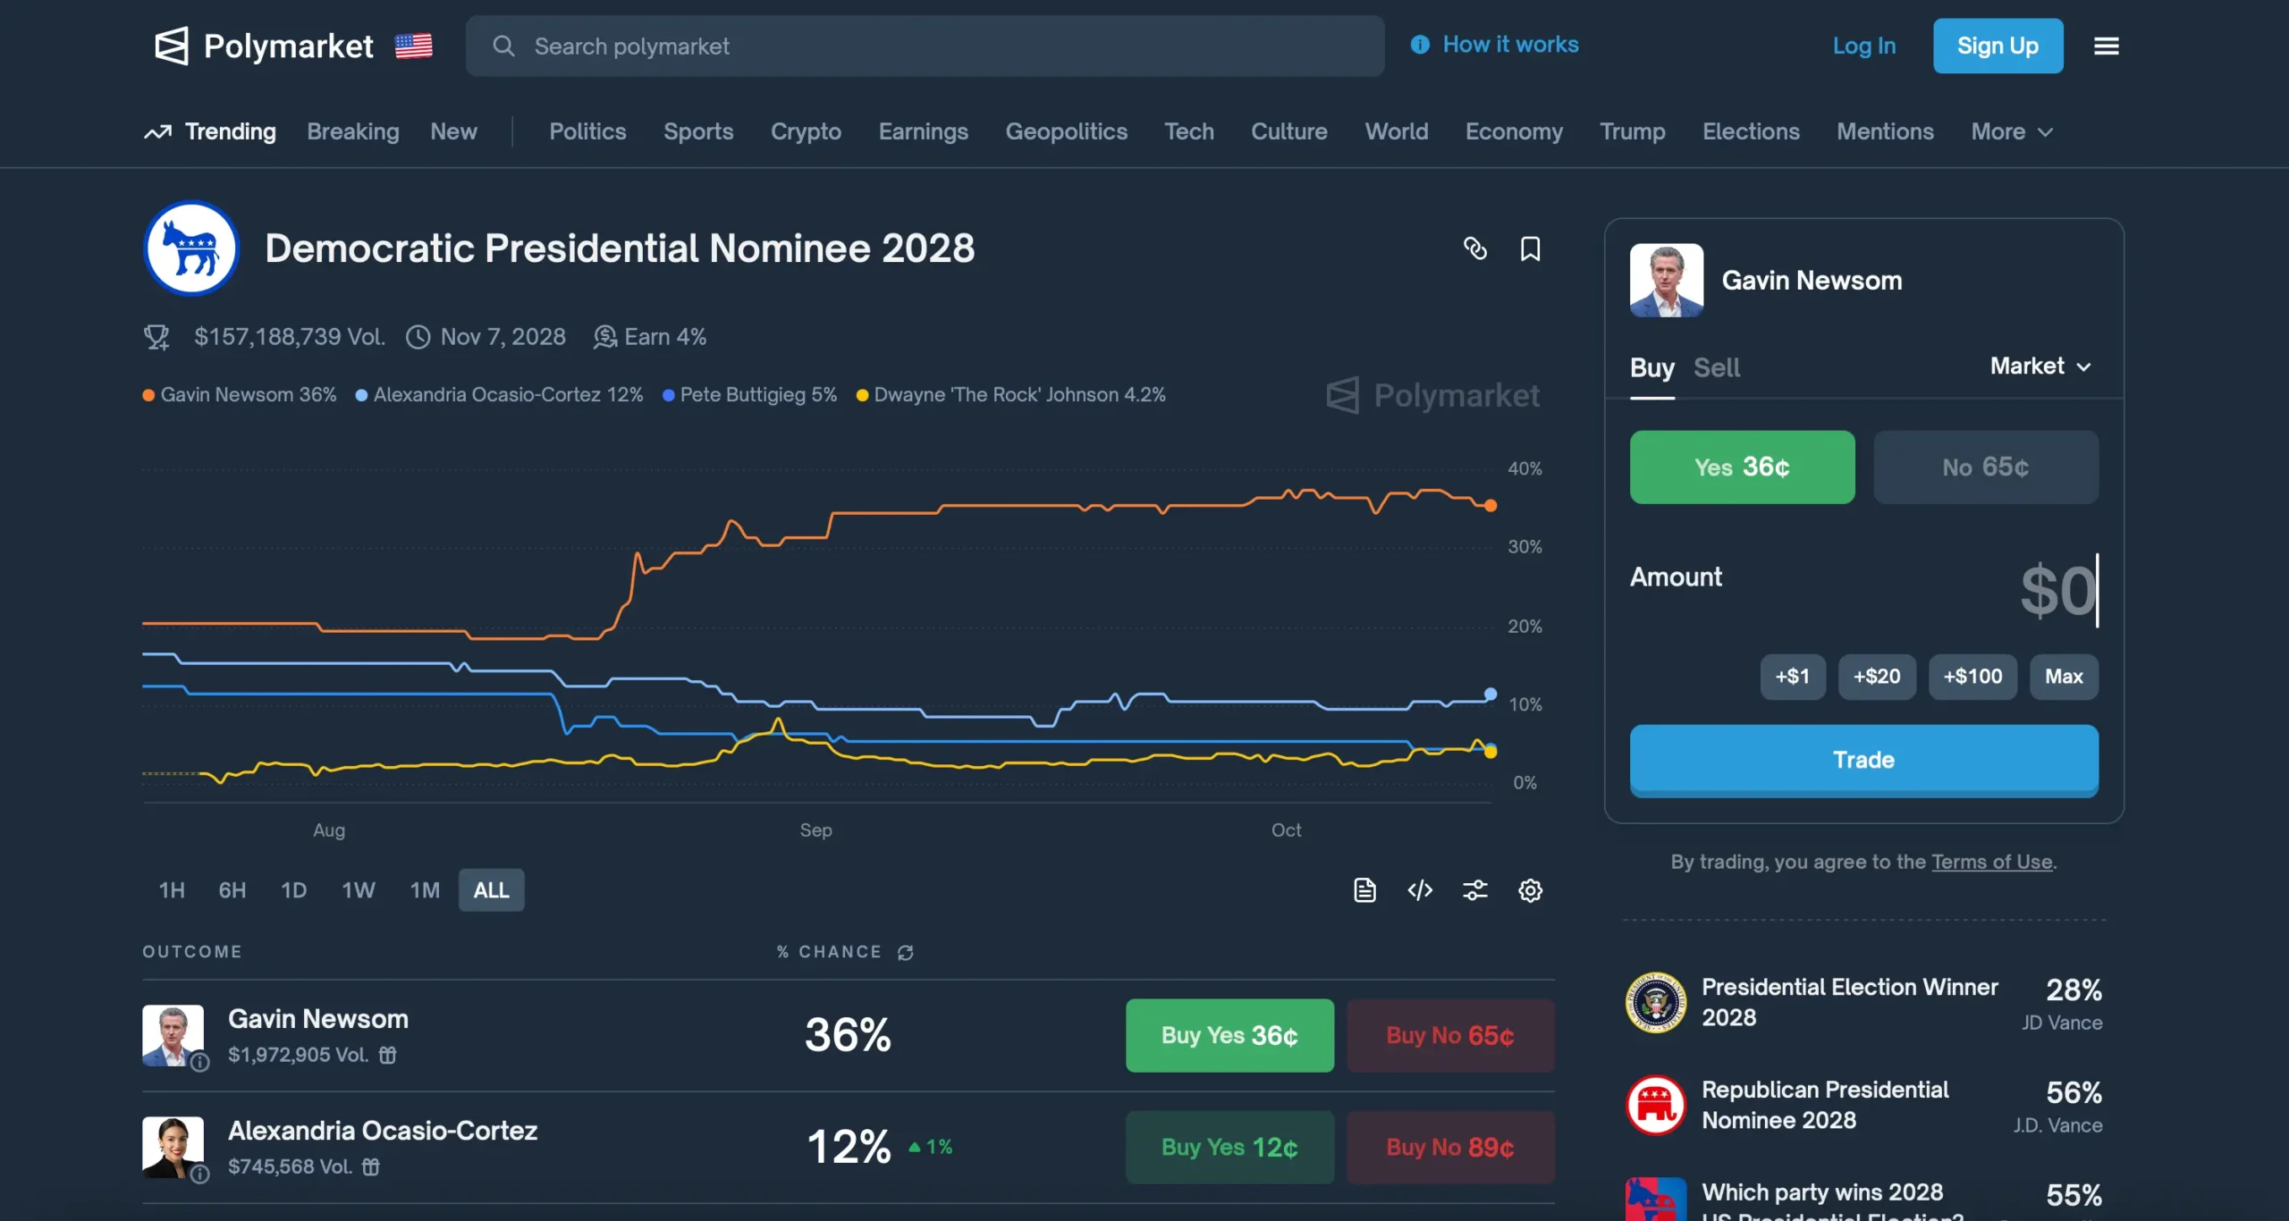Select the No 65¢ option
Image resolution: width=2289 pixels, height=1221 pixels.
pos(1985,467)
